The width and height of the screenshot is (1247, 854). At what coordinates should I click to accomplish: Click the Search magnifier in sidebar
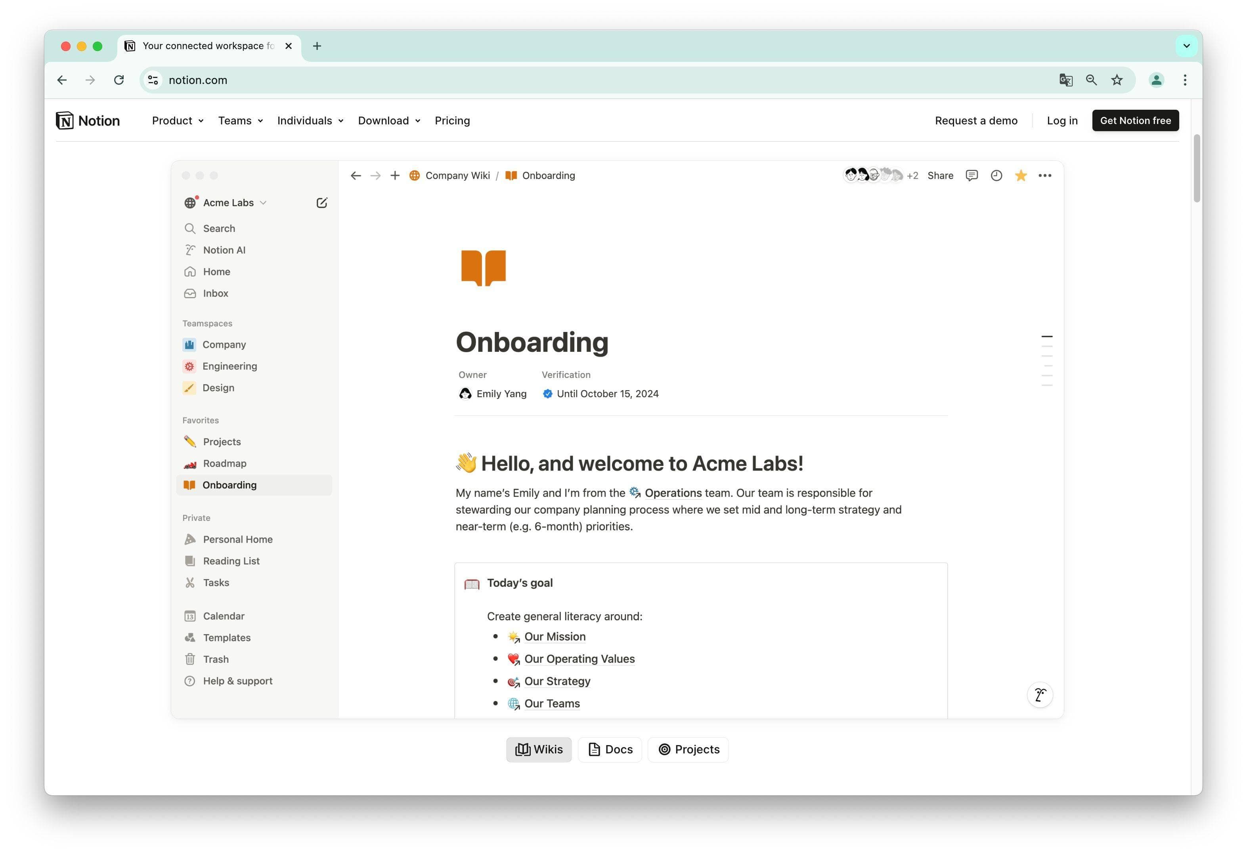coord(190,229)
